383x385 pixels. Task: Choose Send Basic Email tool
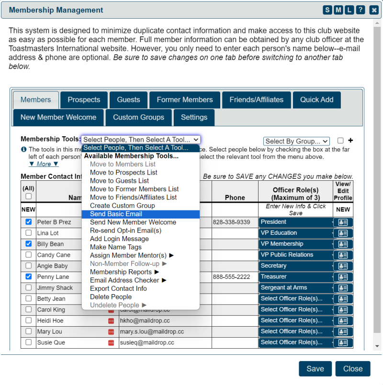point(141,214)
